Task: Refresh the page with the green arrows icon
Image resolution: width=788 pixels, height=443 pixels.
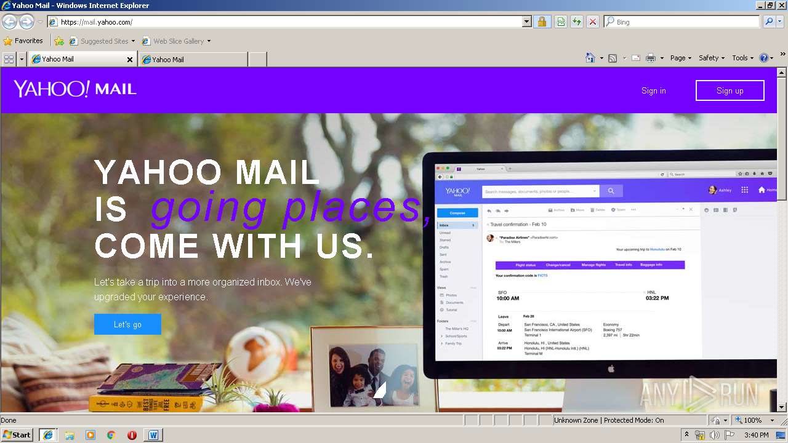Action: (577, 22)
